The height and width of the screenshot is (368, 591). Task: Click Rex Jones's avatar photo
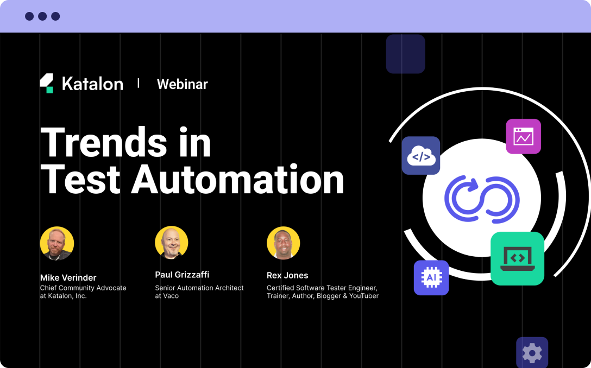point(284,243)
